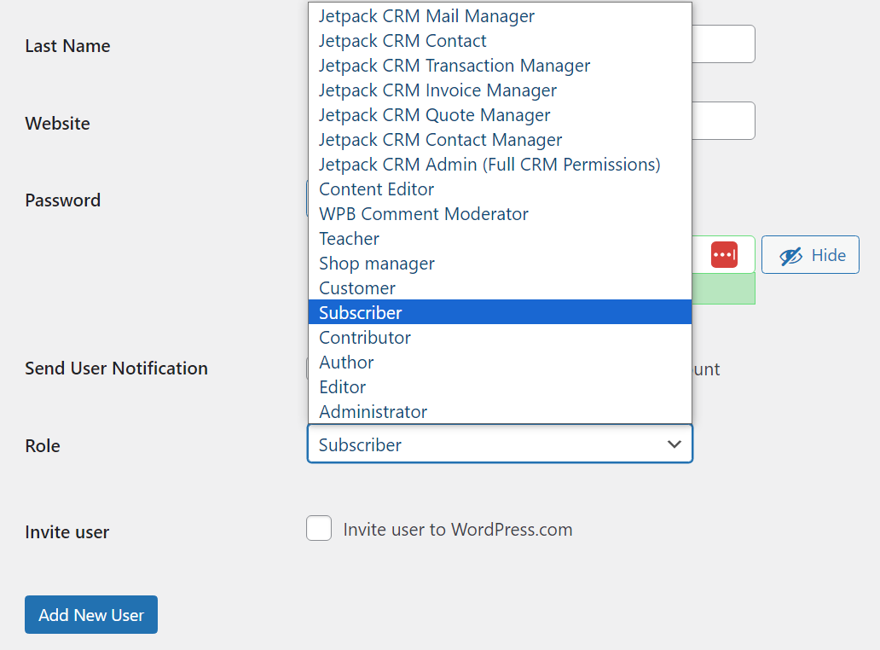Choose Shop manager from the list
880x650 pixels.
(x=376, y=264)
